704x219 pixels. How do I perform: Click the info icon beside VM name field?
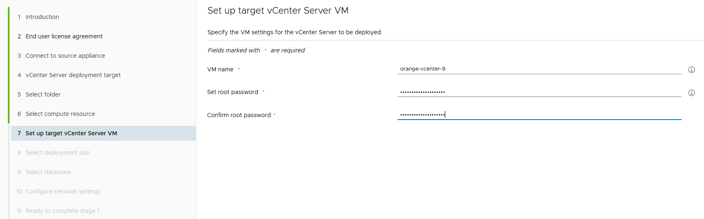point(691,70)
